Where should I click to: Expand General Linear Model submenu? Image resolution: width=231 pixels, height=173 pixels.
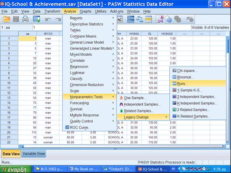(90, 42)
